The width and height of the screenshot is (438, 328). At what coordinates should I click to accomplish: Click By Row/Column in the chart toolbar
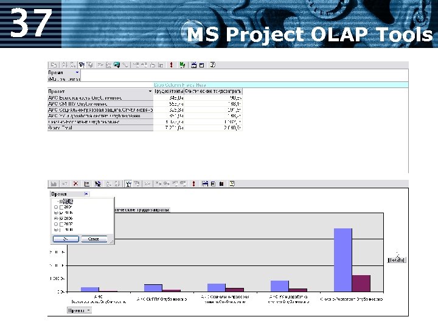click(x=97, y=184)
